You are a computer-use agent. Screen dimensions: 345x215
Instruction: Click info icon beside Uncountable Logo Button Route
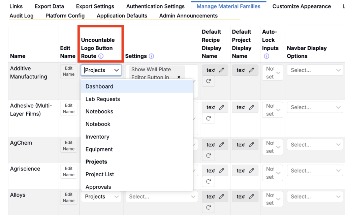coord(101,56)
